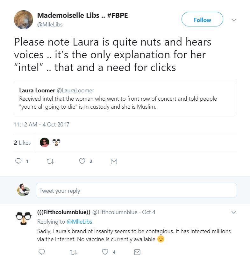The image size is (250, 259).
Task: Follow Mademoiselle Libs account
Action: (202, 20)
